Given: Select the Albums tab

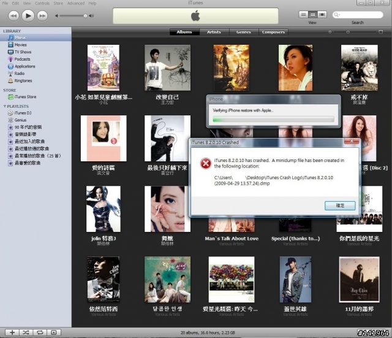Looking at the screenshot, I should 184,32.
